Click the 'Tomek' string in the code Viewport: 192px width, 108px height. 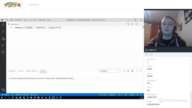click(29, 28)
